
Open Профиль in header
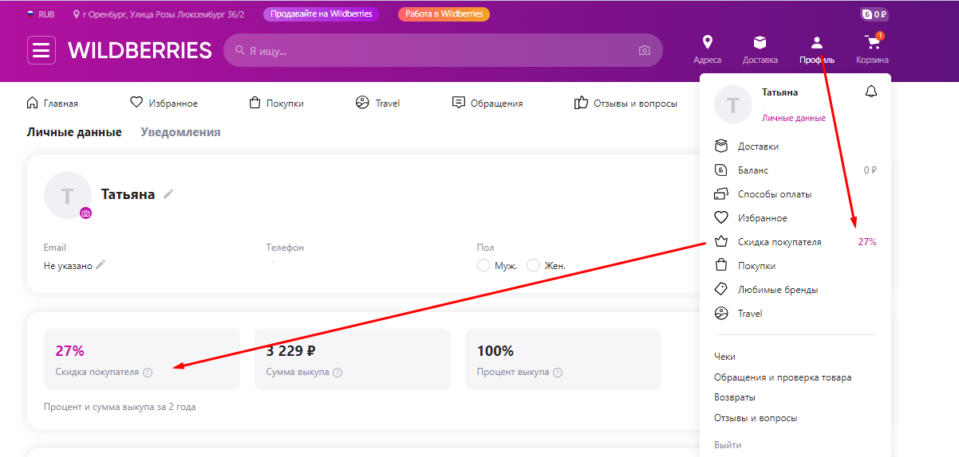[816, 49]
